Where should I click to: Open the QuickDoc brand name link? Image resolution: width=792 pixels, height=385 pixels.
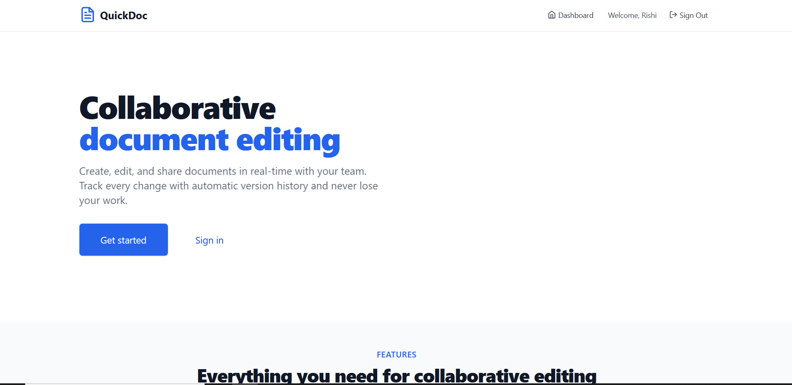click(124, 15)
